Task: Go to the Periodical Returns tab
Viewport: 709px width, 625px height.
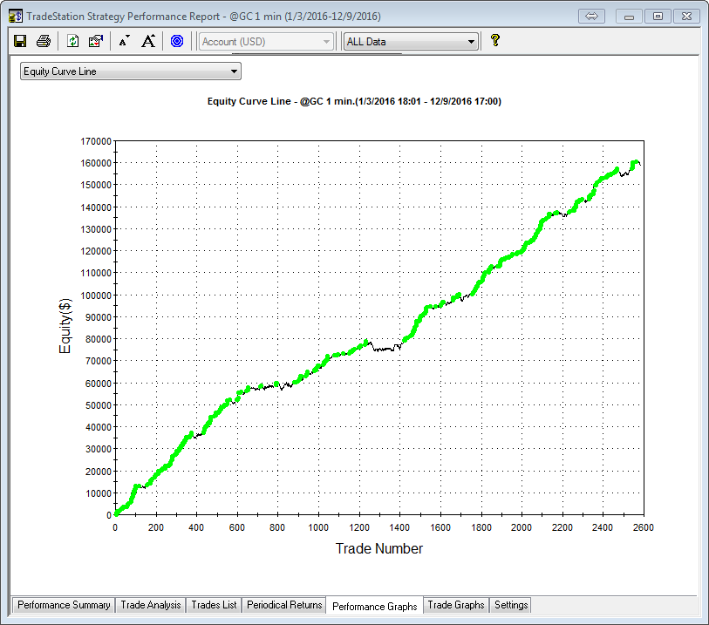Action: tap(284, 605)
